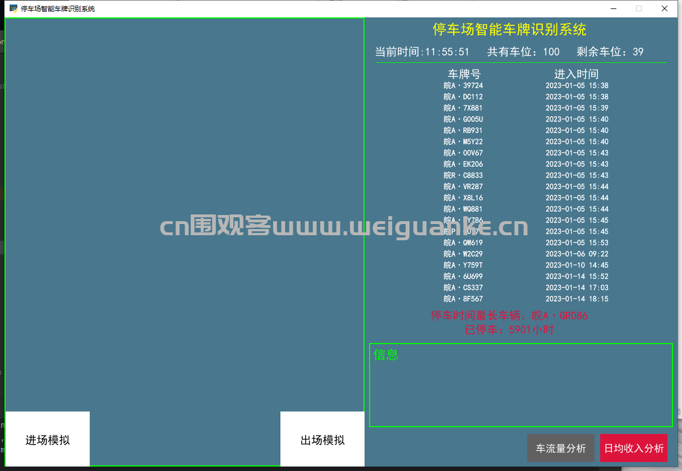The height and width of the screenshot is (471, 682).
Task: Open 车流量分析 traffic flow analysis
Action: coord(561,448)
